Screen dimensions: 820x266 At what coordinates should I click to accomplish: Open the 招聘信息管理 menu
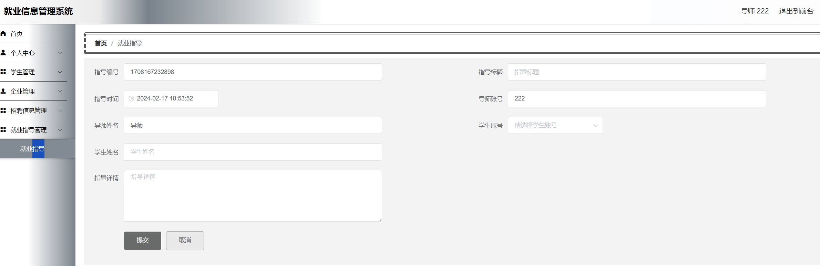[x=33, y=110]
